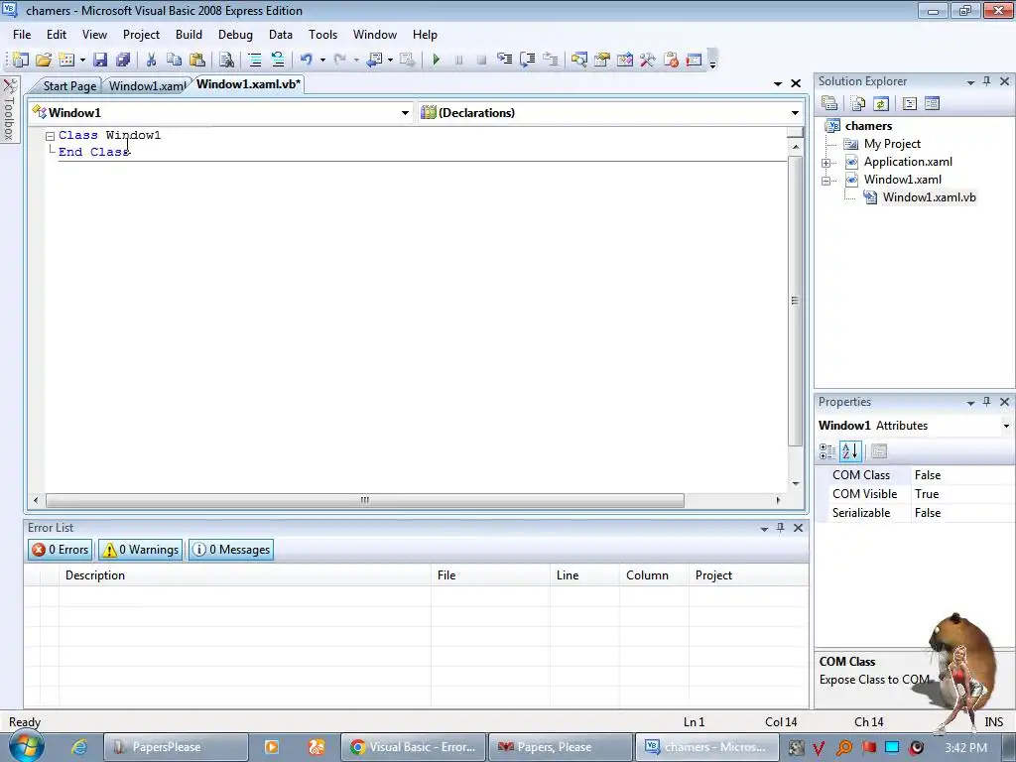
Task: Click Refresh in Solution Explorer toolbar
Action: (881, 103)
